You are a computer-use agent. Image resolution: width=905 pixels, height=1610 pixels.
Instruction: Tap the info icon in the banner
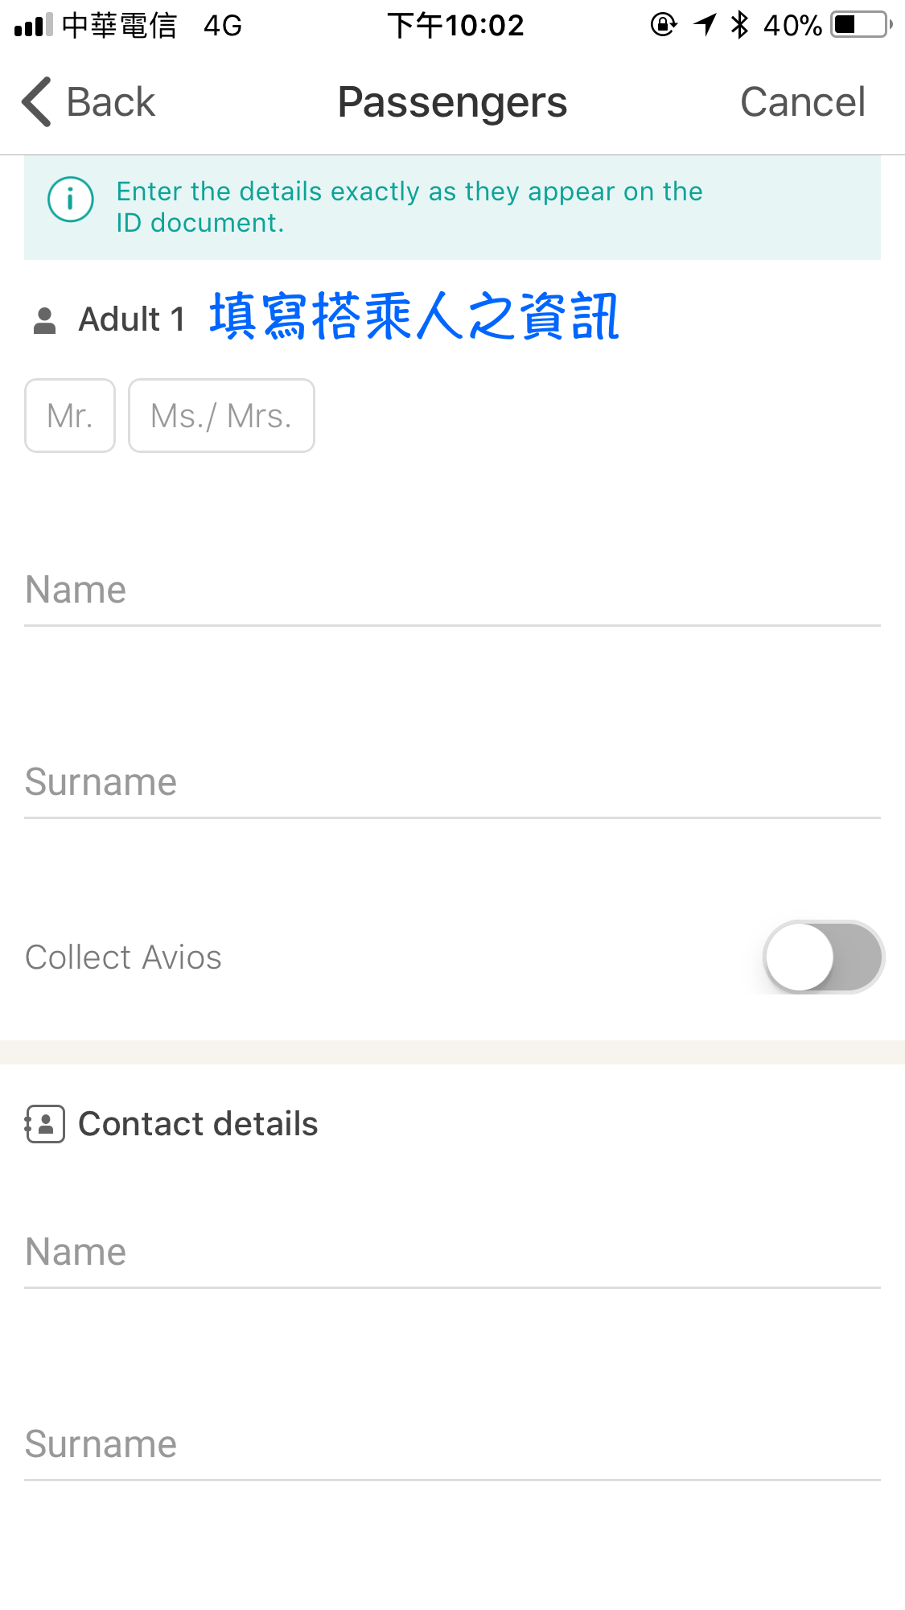pos(71,200)
